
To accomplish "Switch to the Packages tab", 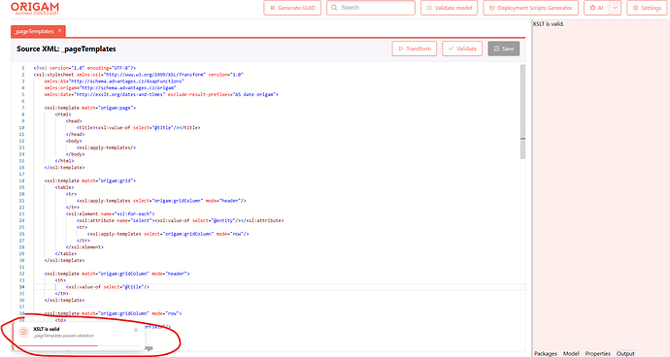I will (x=546, y=353).
